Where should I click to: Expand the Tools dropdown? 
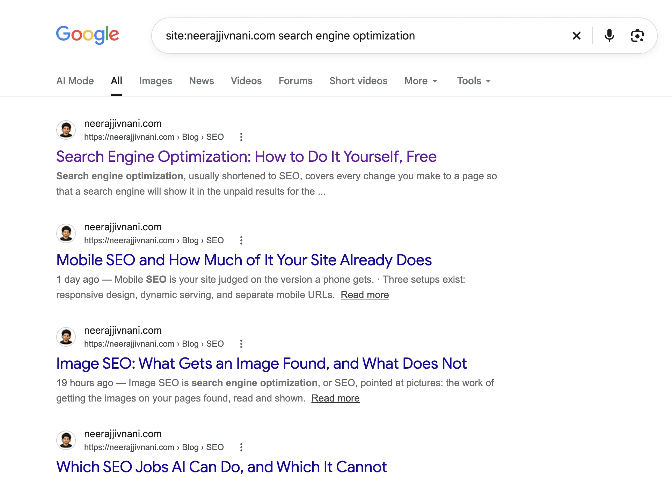474,81
